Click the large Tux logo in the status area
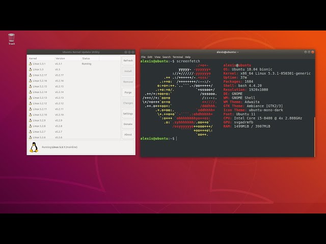 (34, 147)
